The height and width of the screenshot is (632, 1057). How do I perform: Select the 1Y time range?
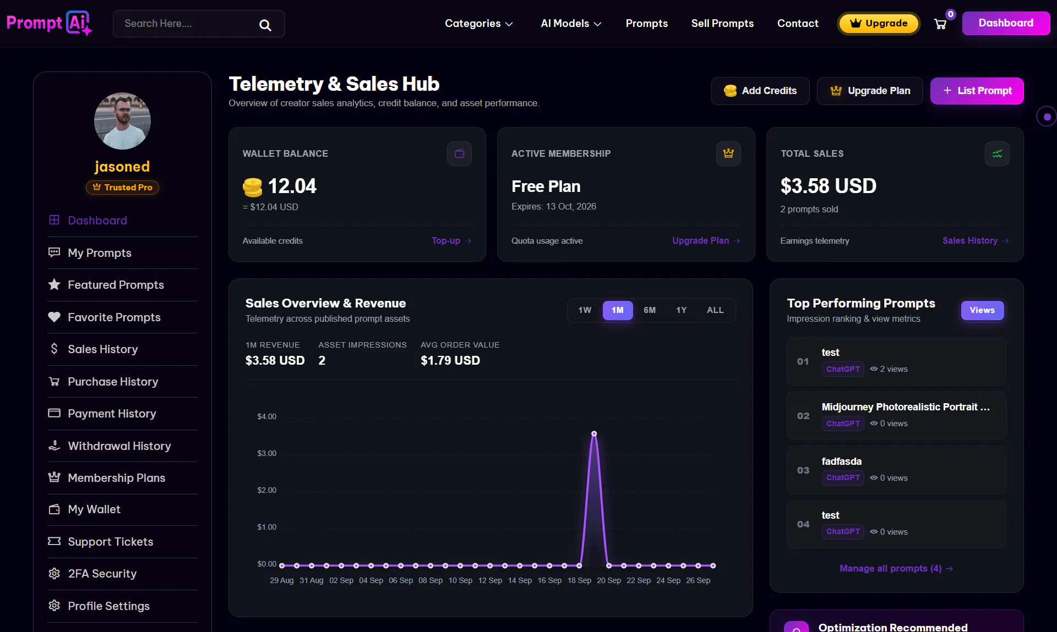pyautogui.click(x=682, y=310)
